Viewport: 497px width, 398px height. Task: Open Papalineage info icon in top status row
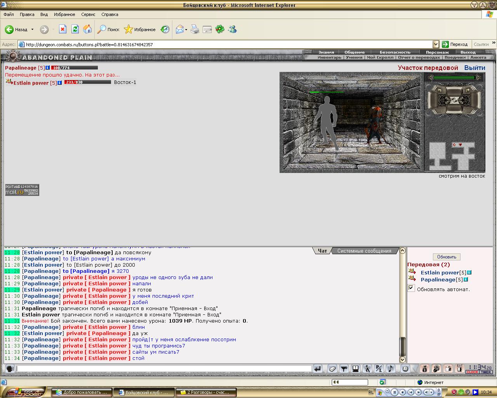point(47,68)
